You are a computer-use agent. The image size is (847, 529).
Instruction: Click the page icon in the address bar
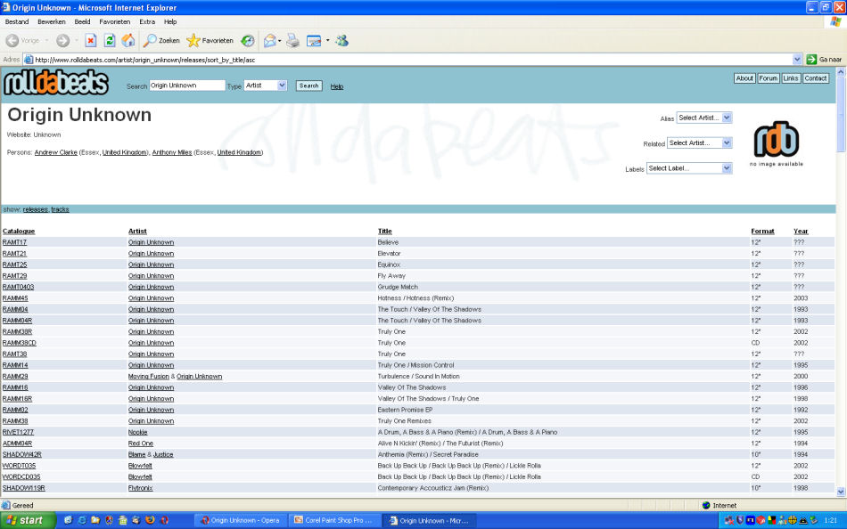[29, 60]
